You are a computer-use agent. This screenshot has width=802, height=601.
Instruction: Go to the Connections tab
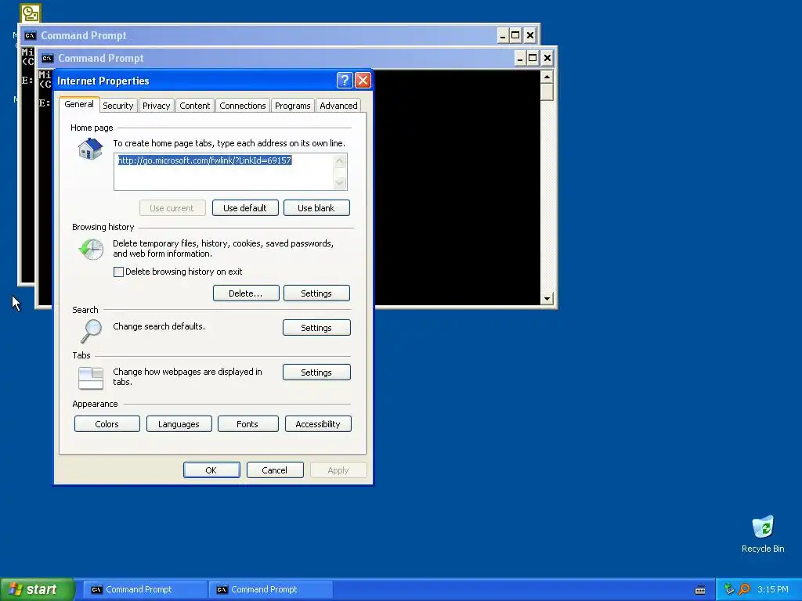[243, 106]
